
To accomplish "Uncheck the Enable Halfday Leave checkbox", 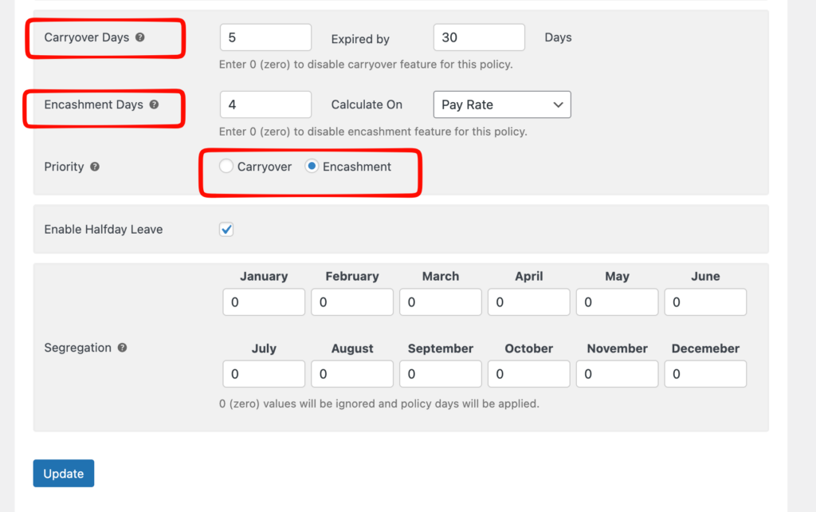I will pos(226,230).
